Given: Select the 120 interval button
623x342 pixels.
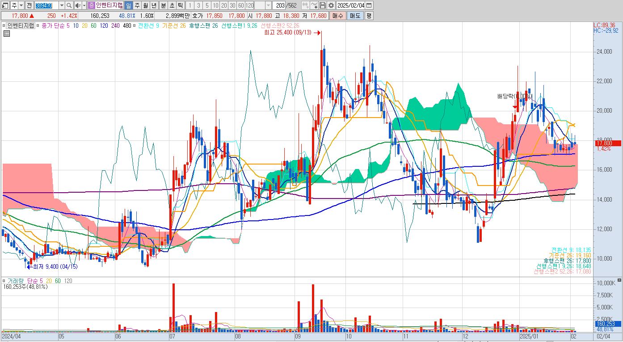Looking at the screenshot, I should pos(250,5).
